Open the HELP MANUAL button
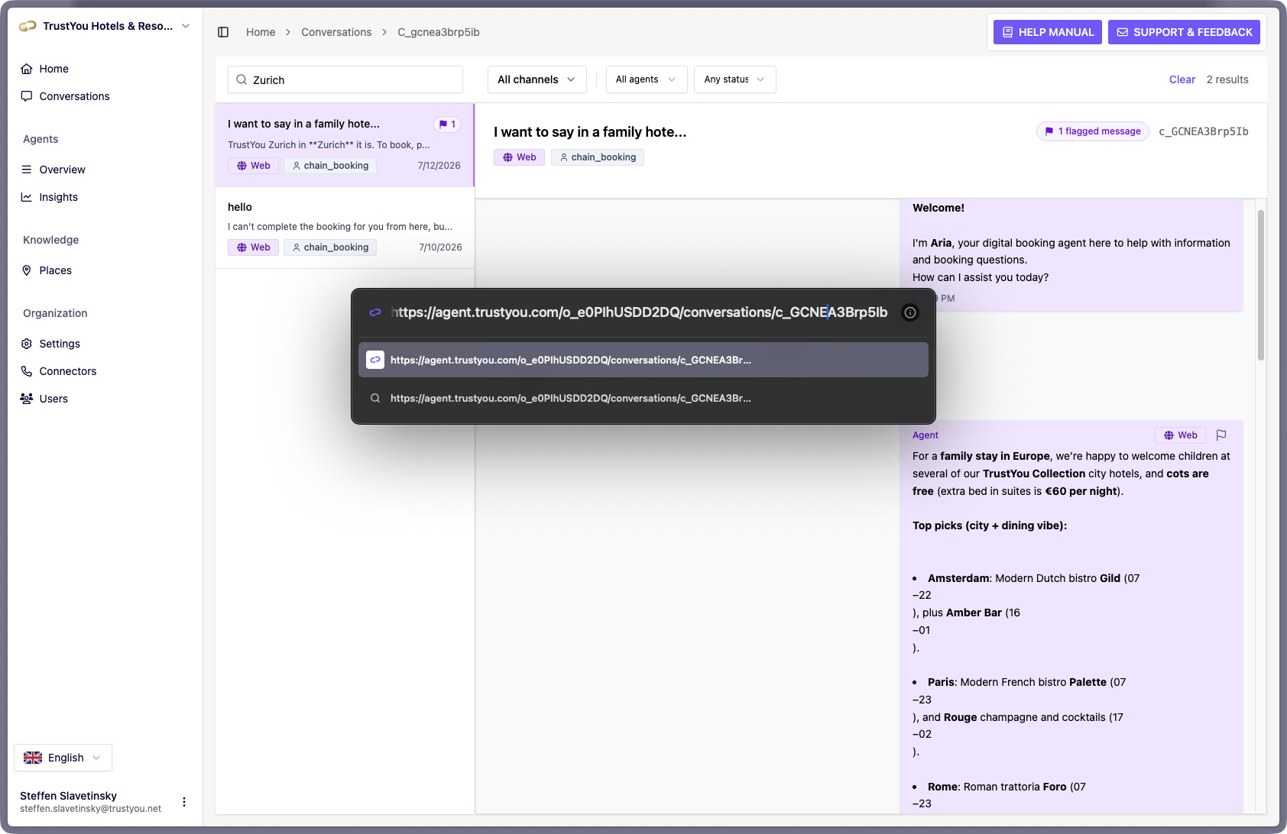The width and height of the screenshot is (1287, 834). tap(1048, 32)
